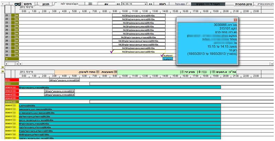Select row 30 trip bar for רמות
This screenshot has width=275, height=141.
(x=139, y=48)
